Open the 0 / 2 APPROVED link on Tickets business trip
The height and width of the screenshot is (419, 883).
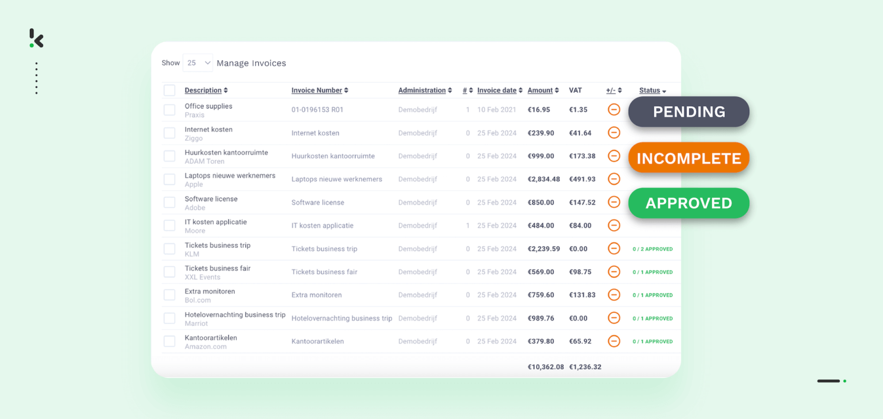click(x=652, y=249)
